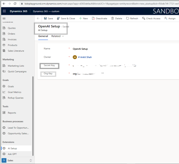Click the Delete trash can icon

point(112,18)
